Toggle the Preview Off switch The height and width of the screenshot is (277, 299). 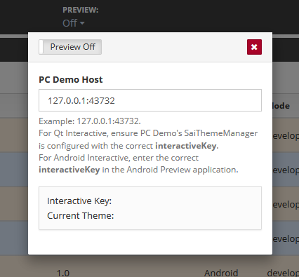70,47
